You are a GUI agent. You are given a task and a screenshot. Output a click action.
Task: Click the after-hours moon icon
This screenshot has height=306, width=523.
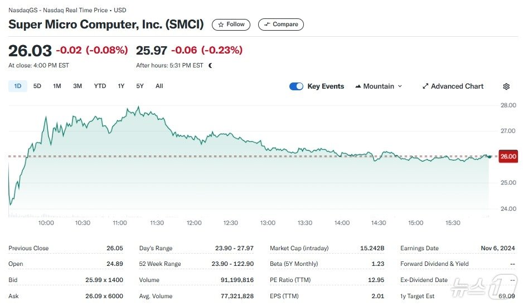(x=210, y=65)
